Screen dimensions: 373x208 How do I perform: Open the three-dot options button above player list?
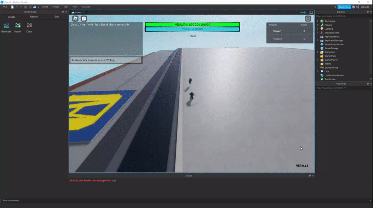(x=308, y=19)
